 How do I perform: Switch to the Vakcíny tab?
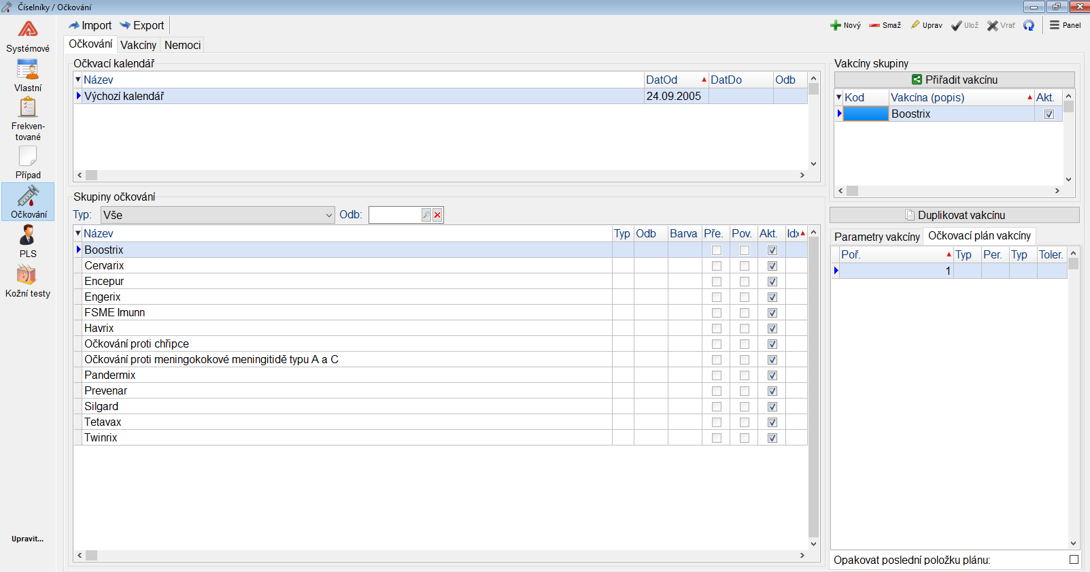pos(138,45)
